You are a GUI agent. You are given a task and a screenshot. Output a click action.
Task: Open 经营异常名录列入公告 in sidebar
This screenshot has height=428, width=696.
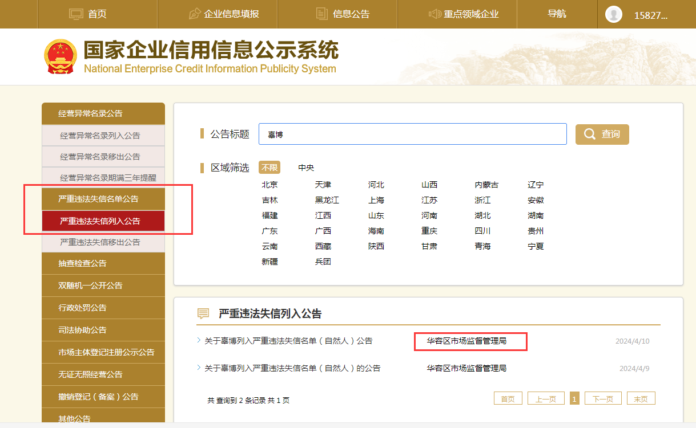point(103,136)
